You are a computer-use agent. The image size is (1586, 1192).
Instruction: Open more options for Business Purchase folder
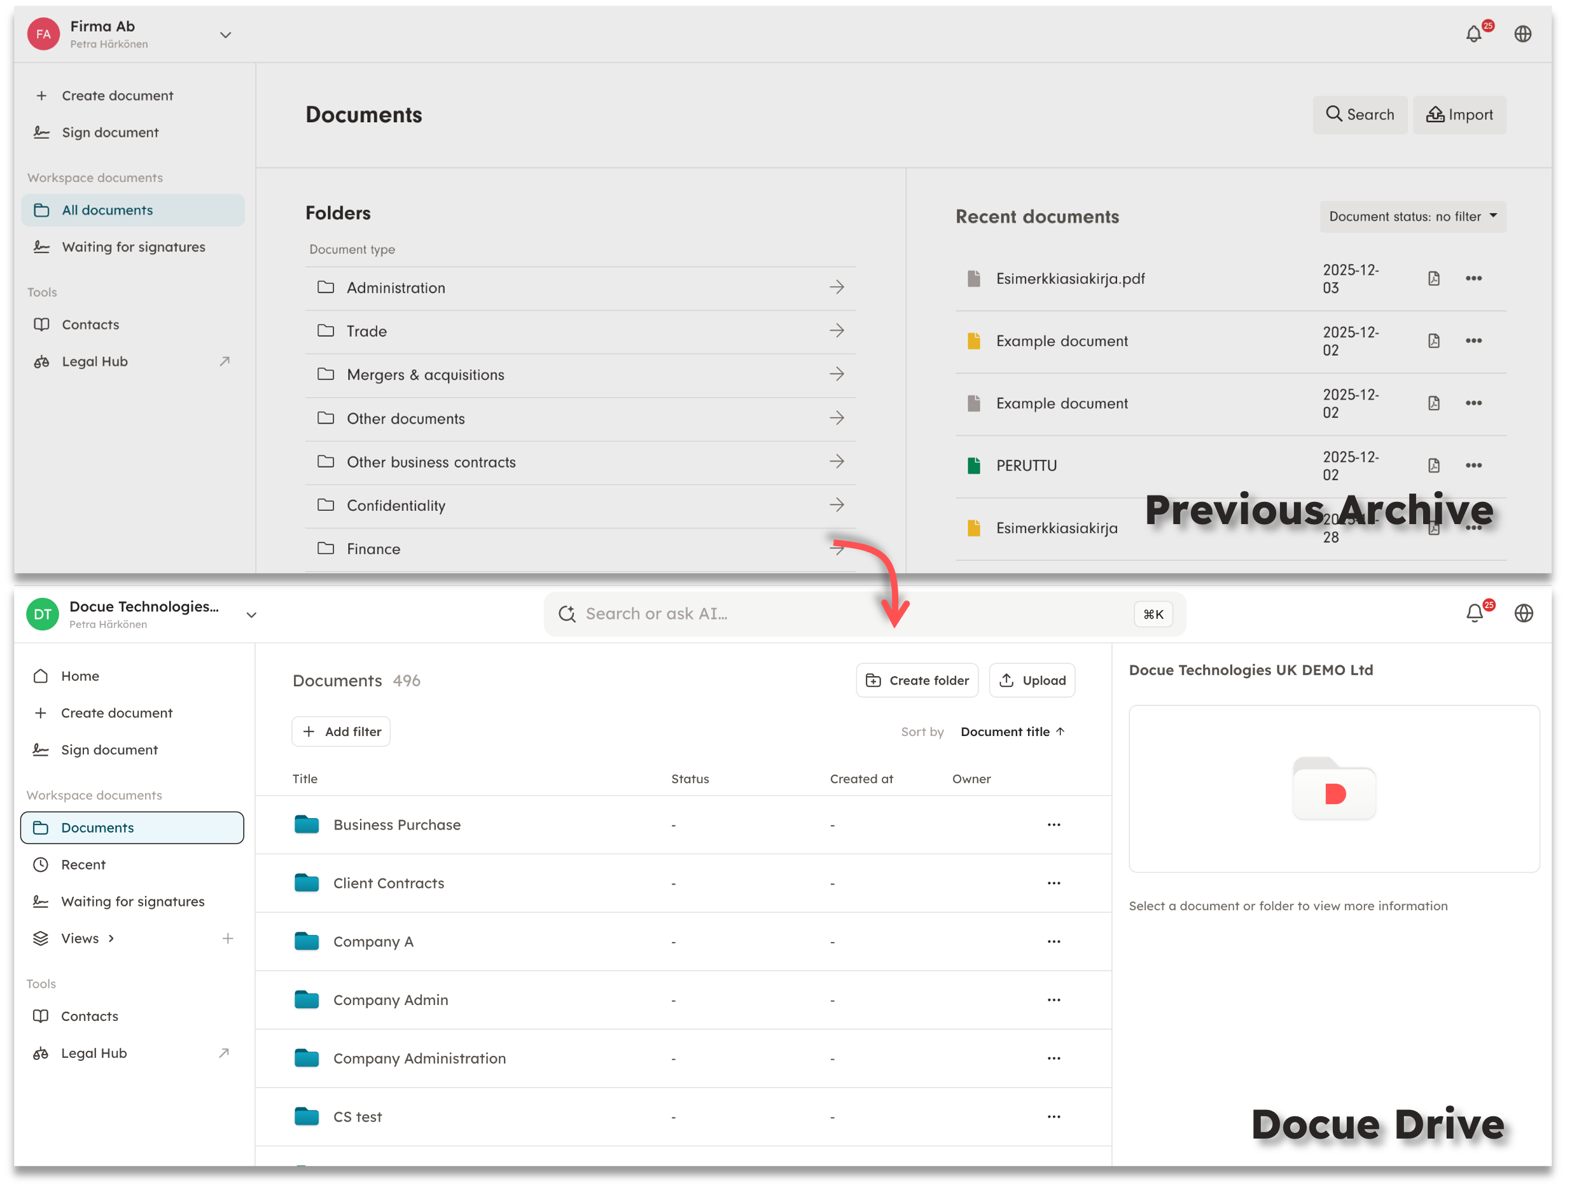1054,824
